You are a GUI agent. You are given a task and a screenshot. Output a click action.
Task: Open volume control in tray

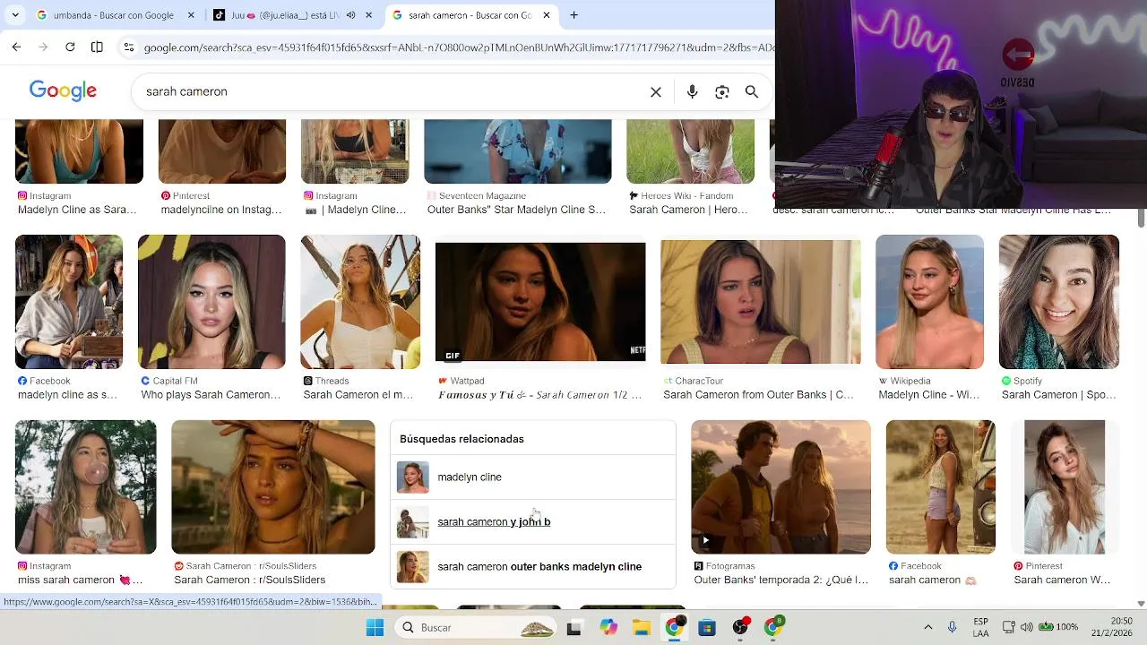click(x=1027, y=628)
